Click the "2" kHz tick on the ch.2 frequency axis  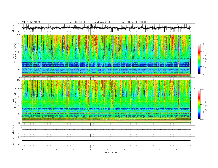point(19,114)
